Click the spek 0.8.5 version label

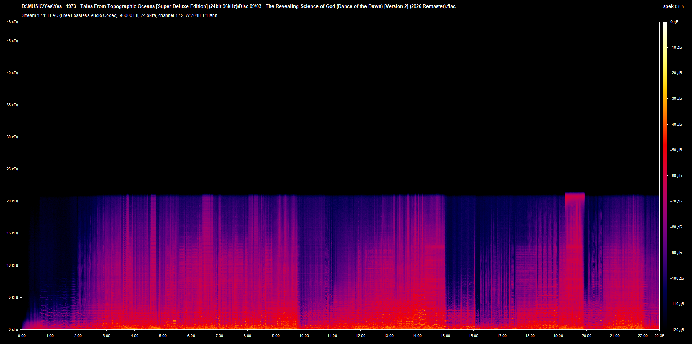(x=673, y=6)
